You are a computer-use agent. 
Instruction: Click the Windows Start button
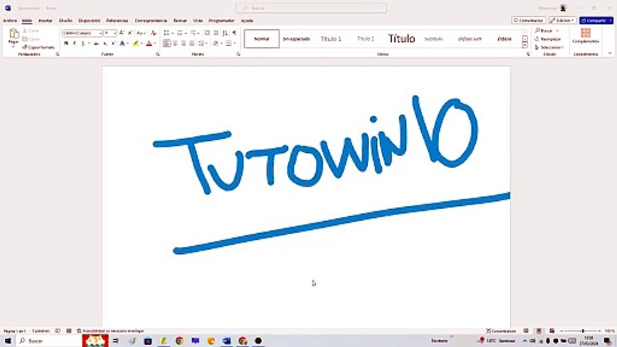click(x=8, y=341)
